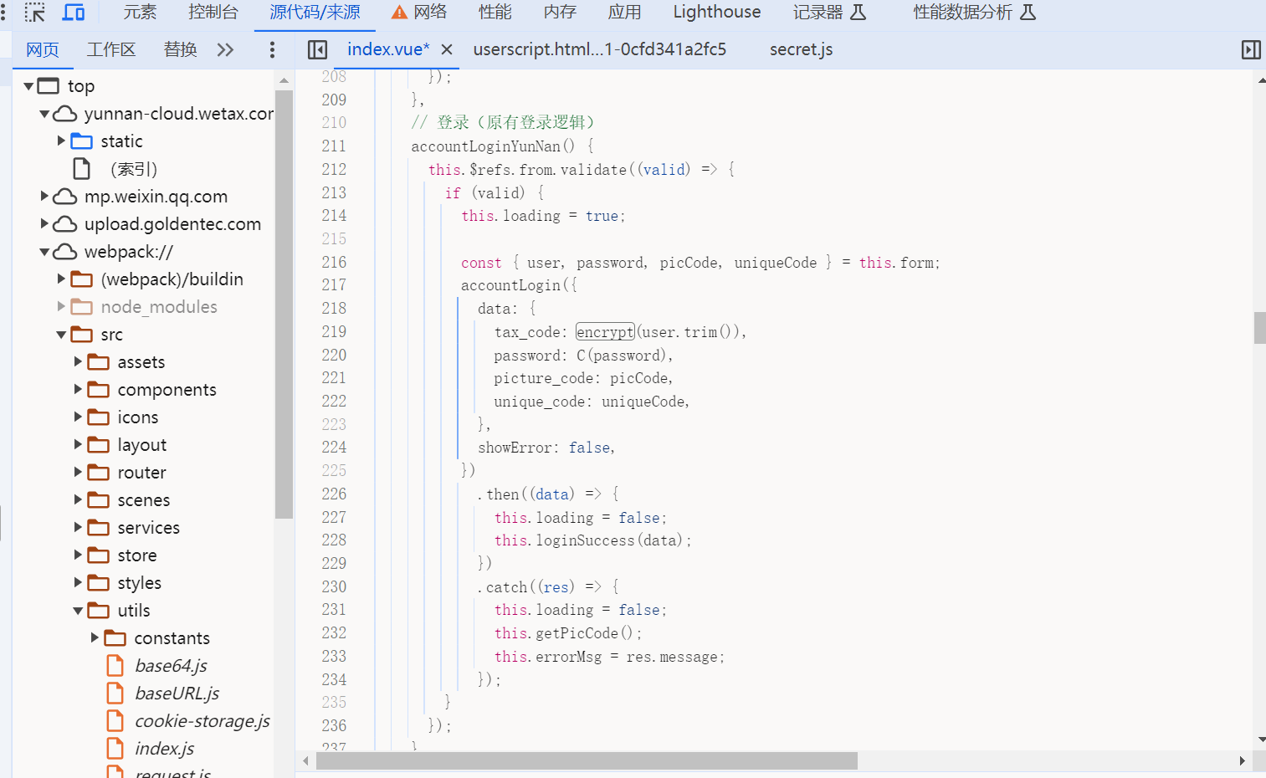Expand the node_modules folder
The image size is (1266, 778).
tap(61, 307)
